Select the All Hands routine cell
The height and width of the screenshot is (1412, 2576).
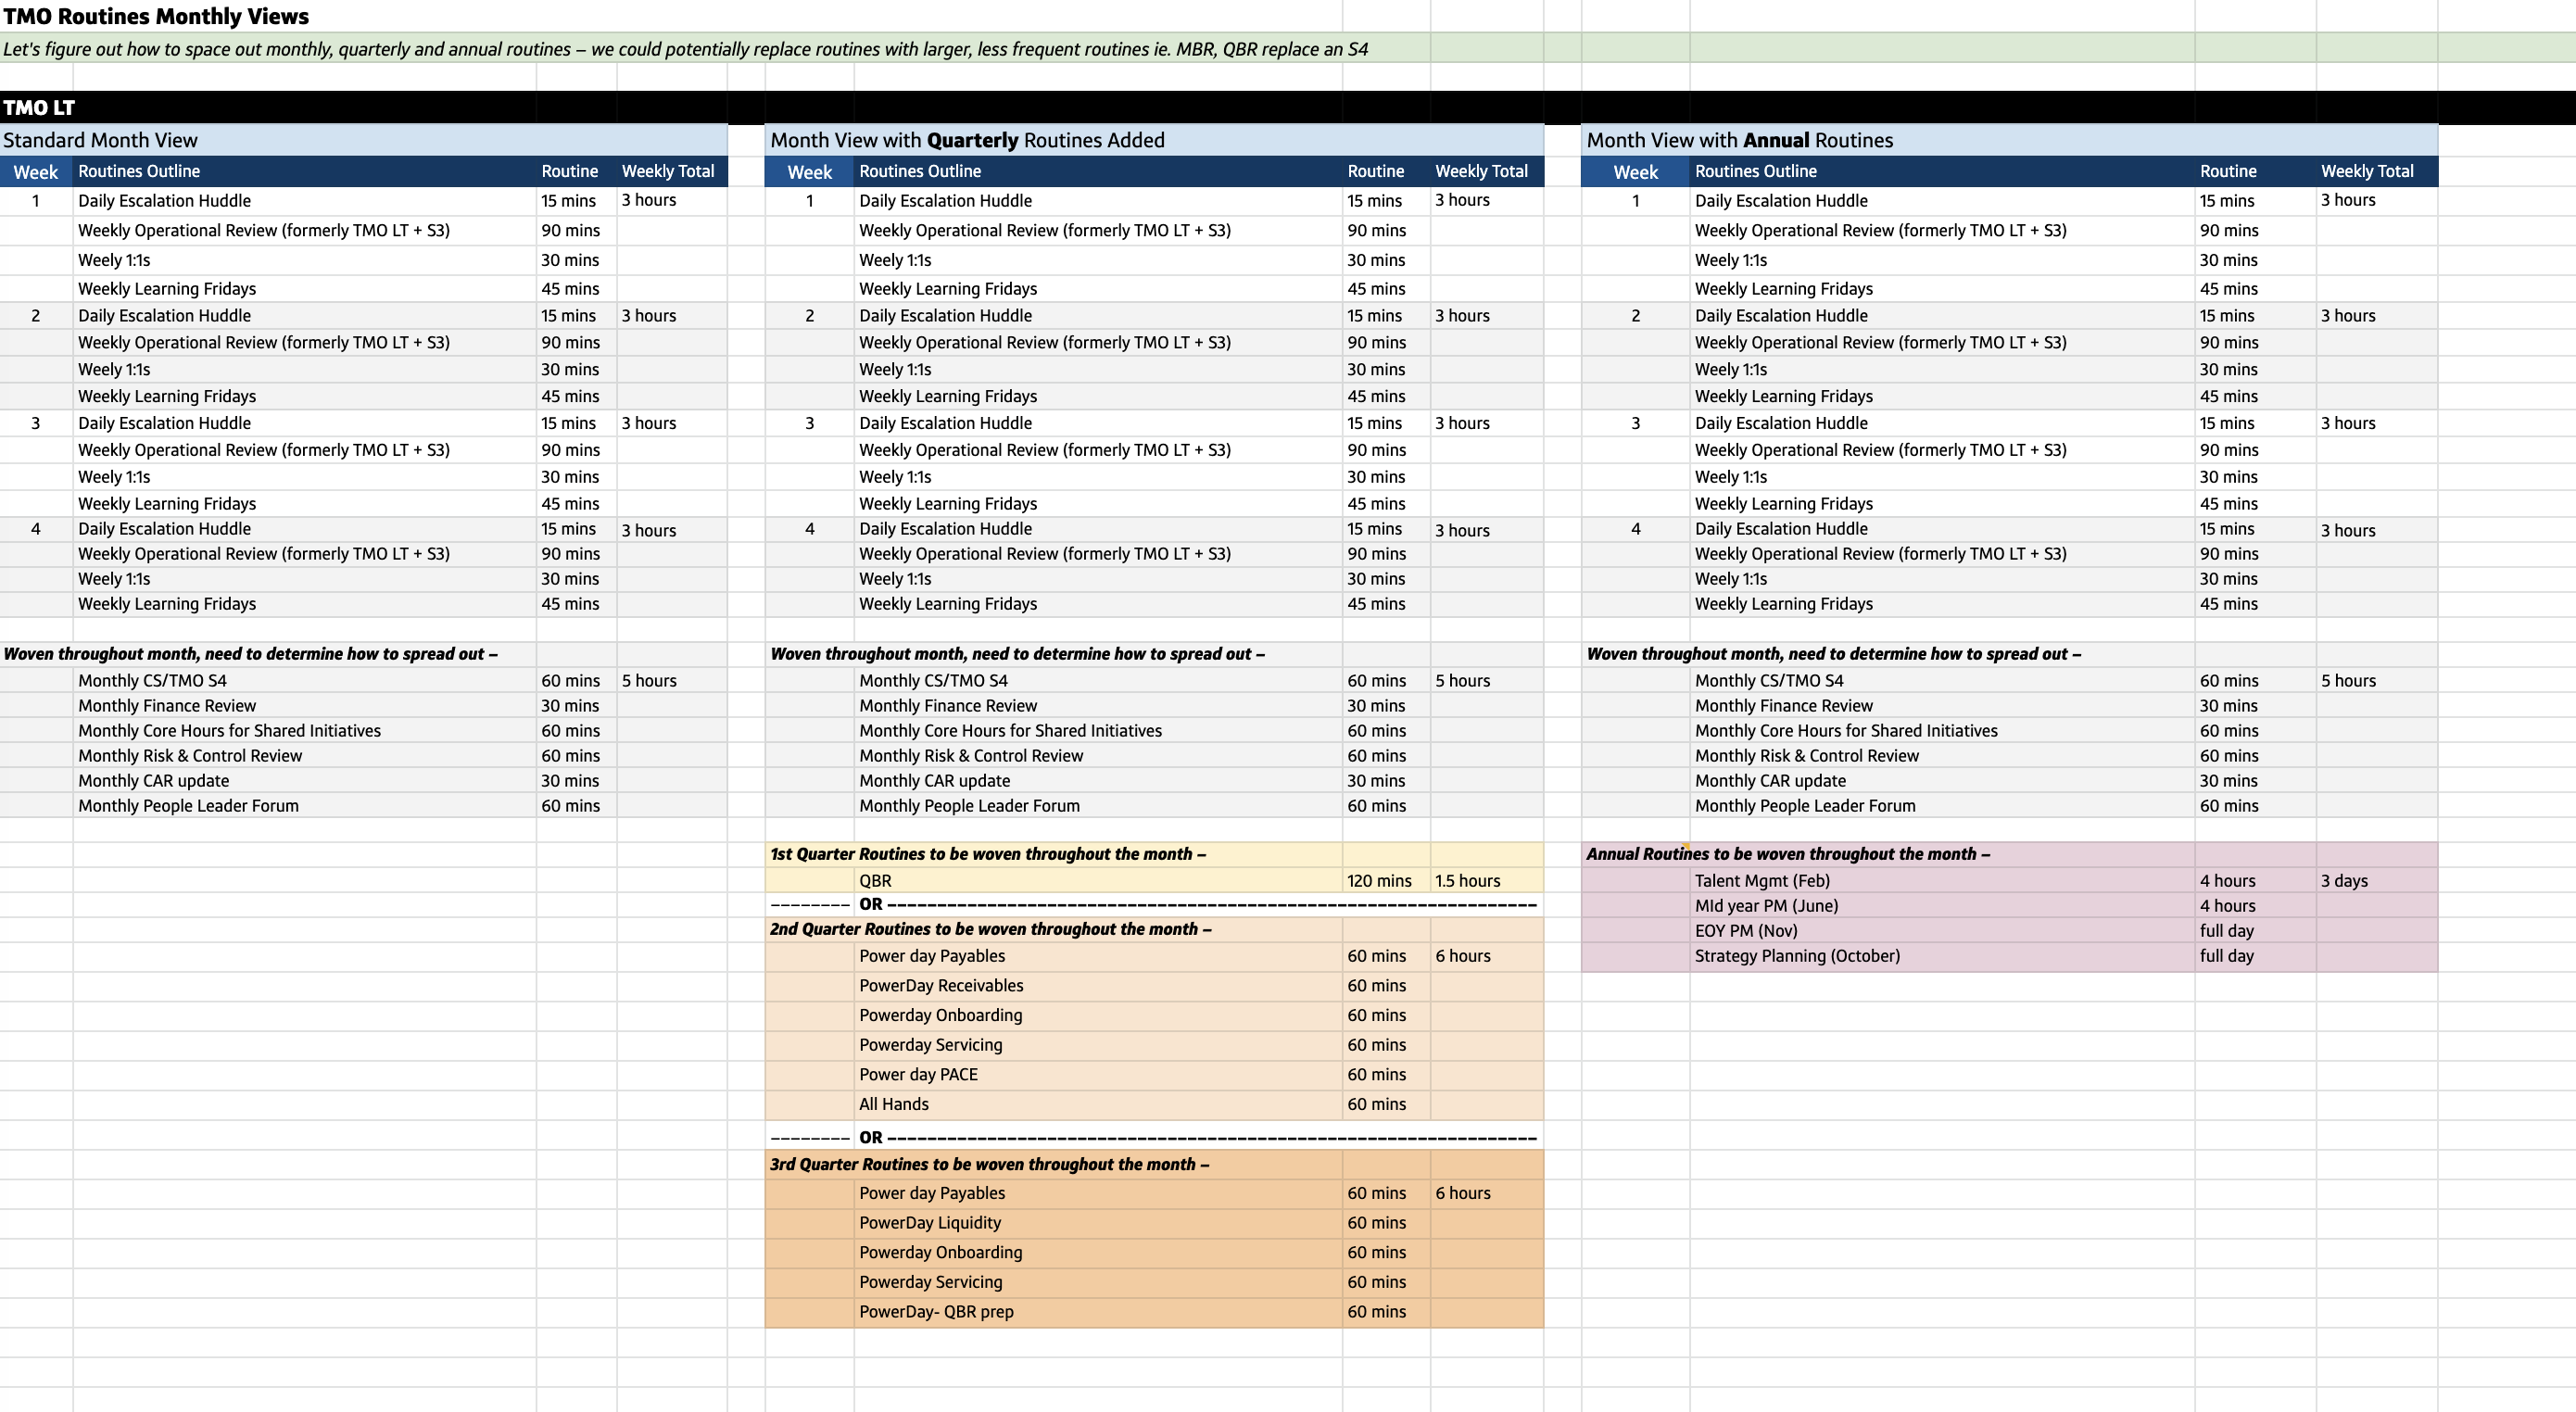894,1103
